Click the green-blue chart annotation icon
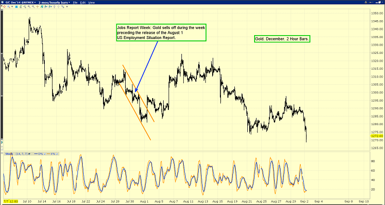Image resolution: width=385 pixels, height=205 pixels. (x=42, y=7)
